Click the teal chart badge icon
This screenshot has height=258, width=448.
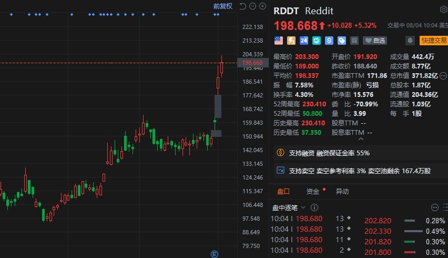pyautogui.click(x=317, y=41)
